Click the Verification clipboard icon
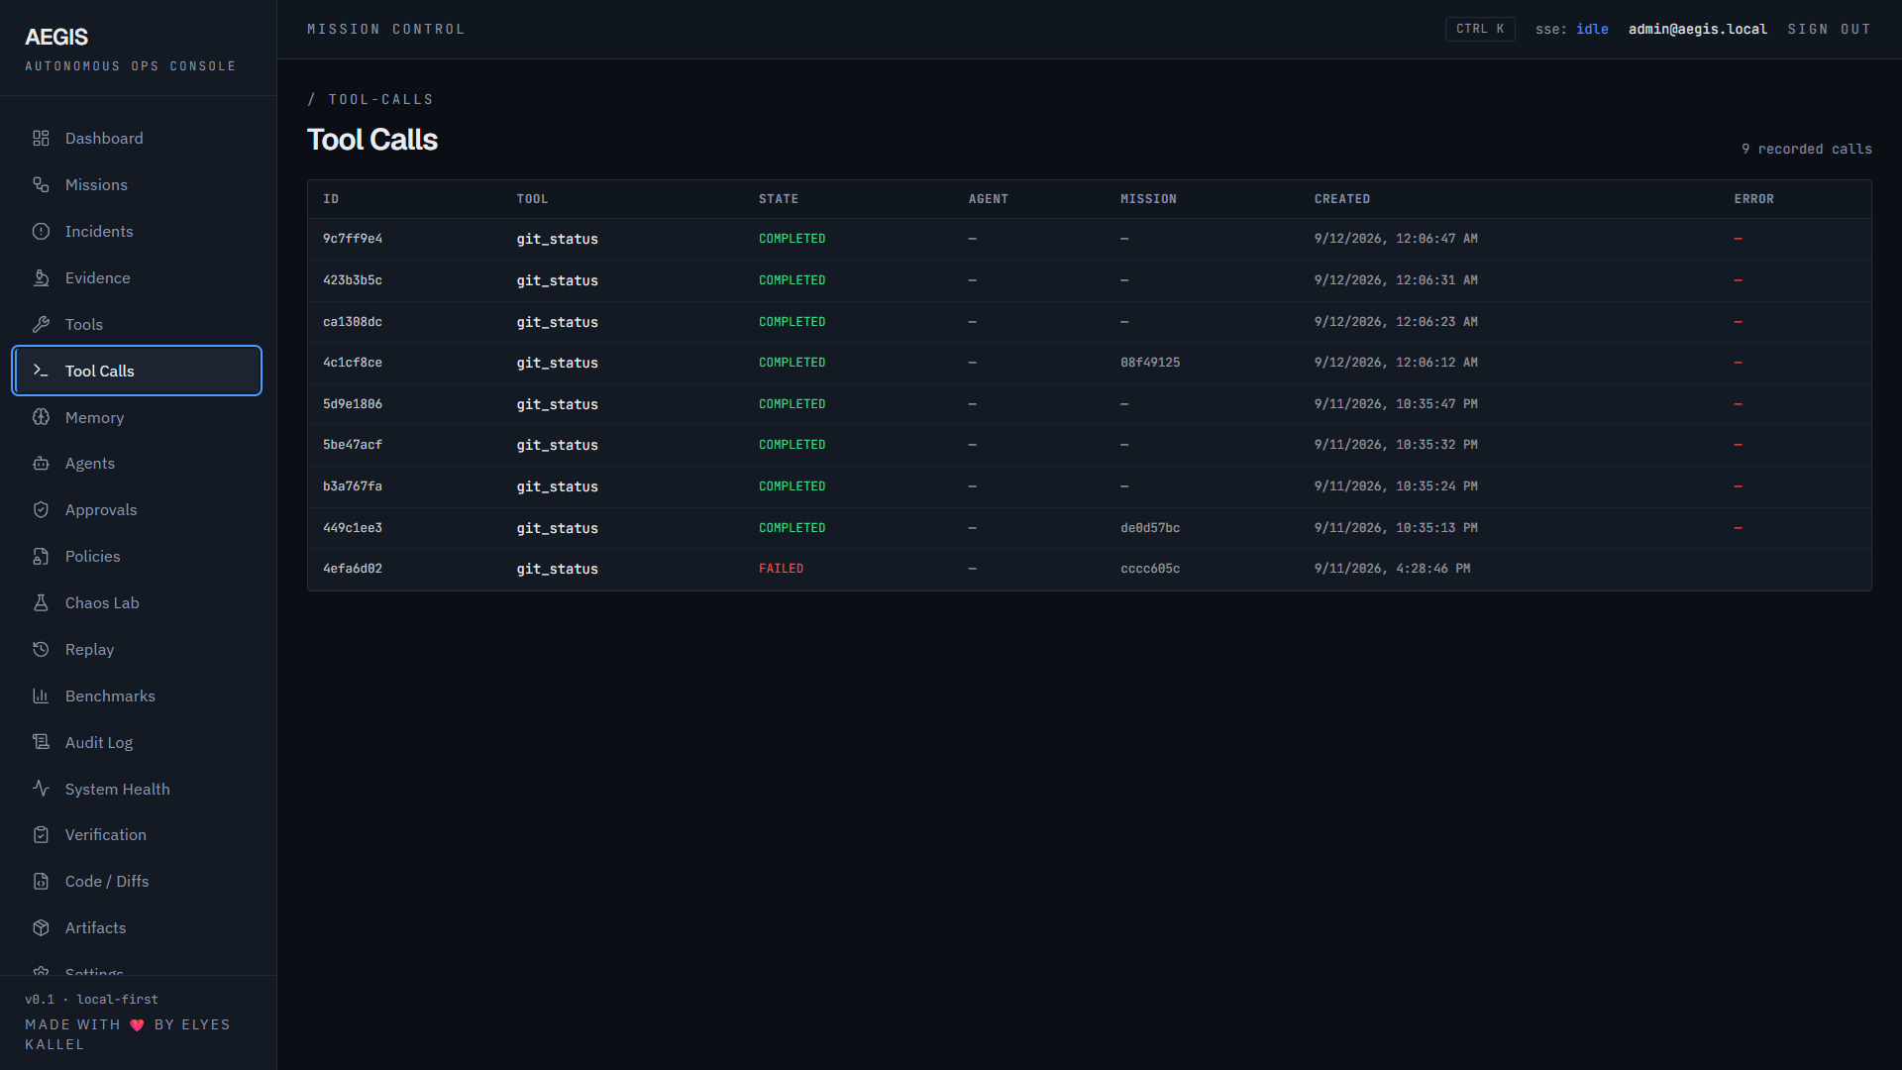The width and height of the screenshot is (1902, 1070). [41, 835]
